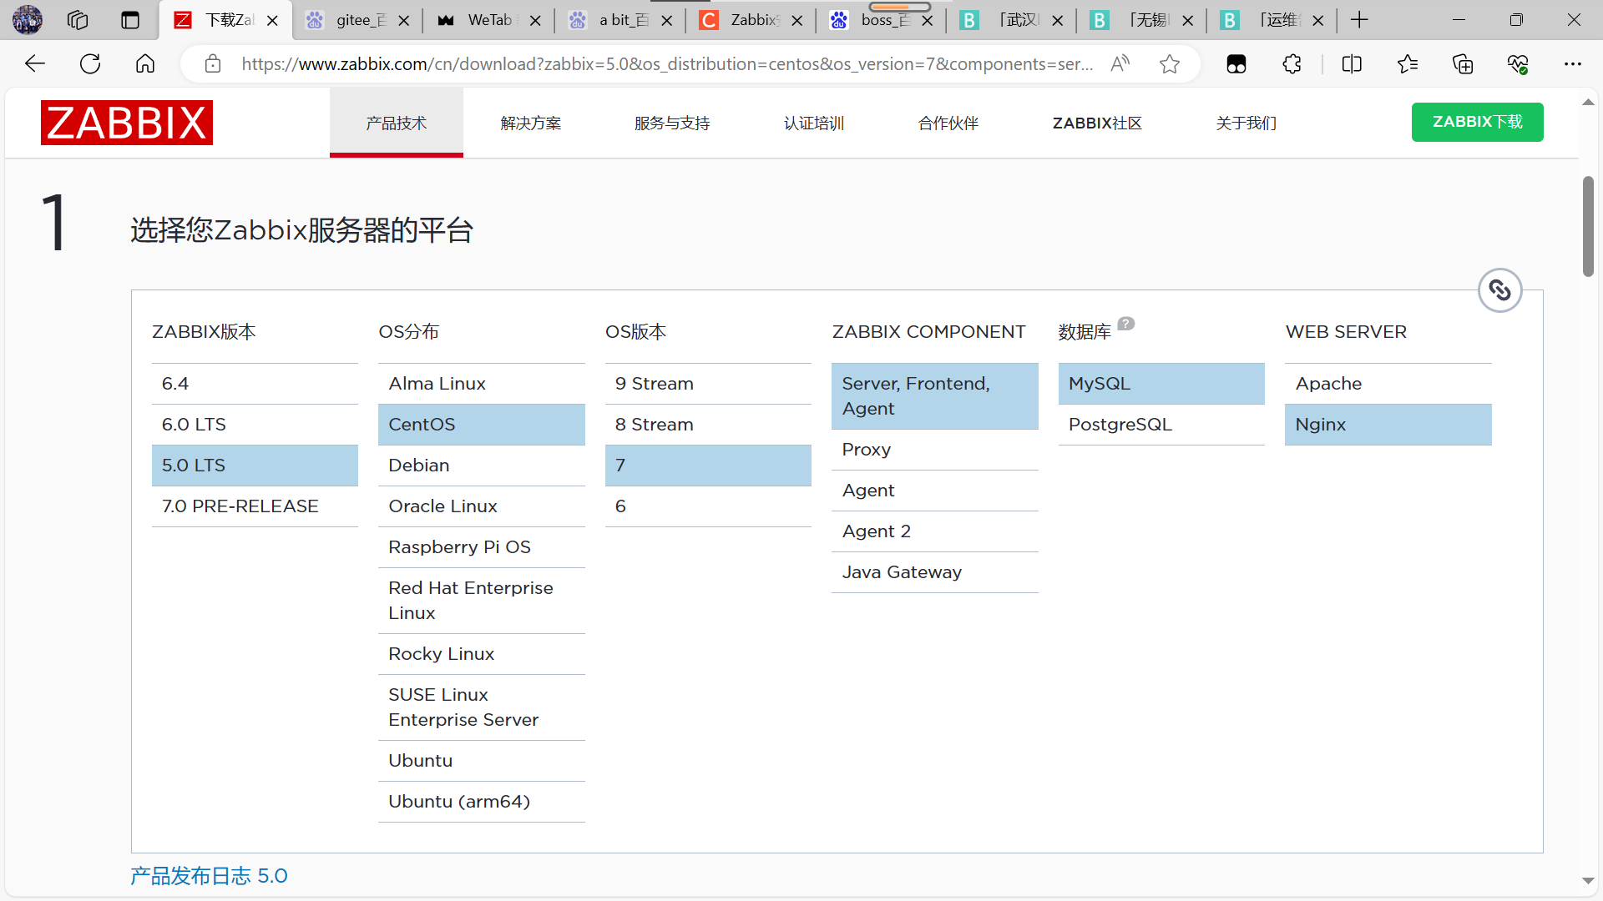The height and width of the screenshot is (901, 1603).
Task: Click the help question mark next to 数据库
Action: [x=1126, y=324]
